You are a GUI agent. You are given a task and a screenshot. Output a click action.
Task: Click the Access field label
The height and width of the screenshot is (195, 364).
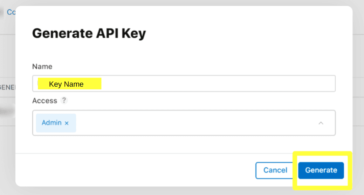pyautogui.click(x=44, y=101)
